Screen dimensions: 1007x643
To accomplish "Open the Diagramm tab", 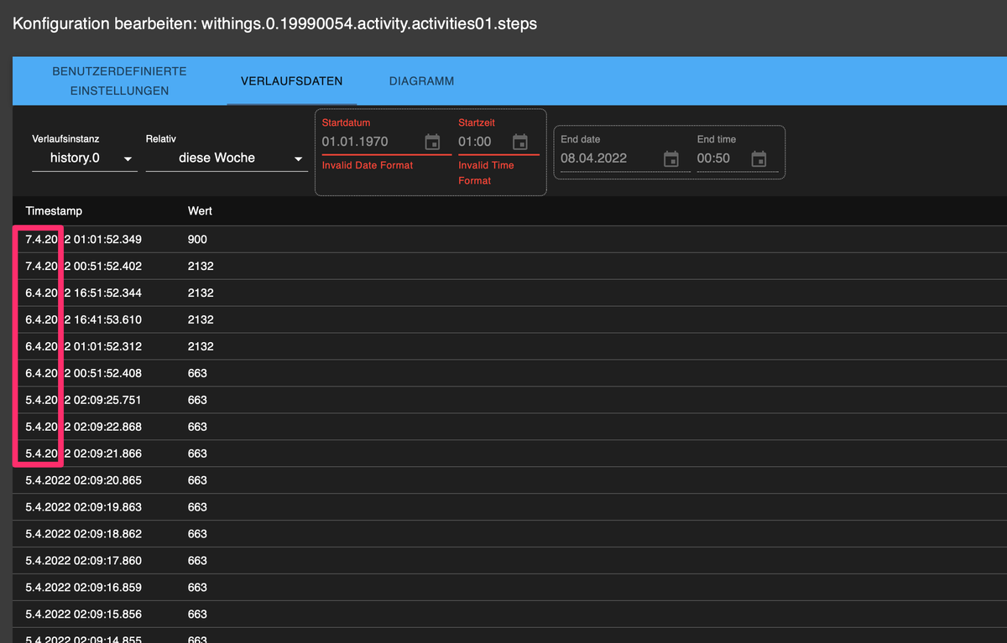I will [x=421, y=81].
